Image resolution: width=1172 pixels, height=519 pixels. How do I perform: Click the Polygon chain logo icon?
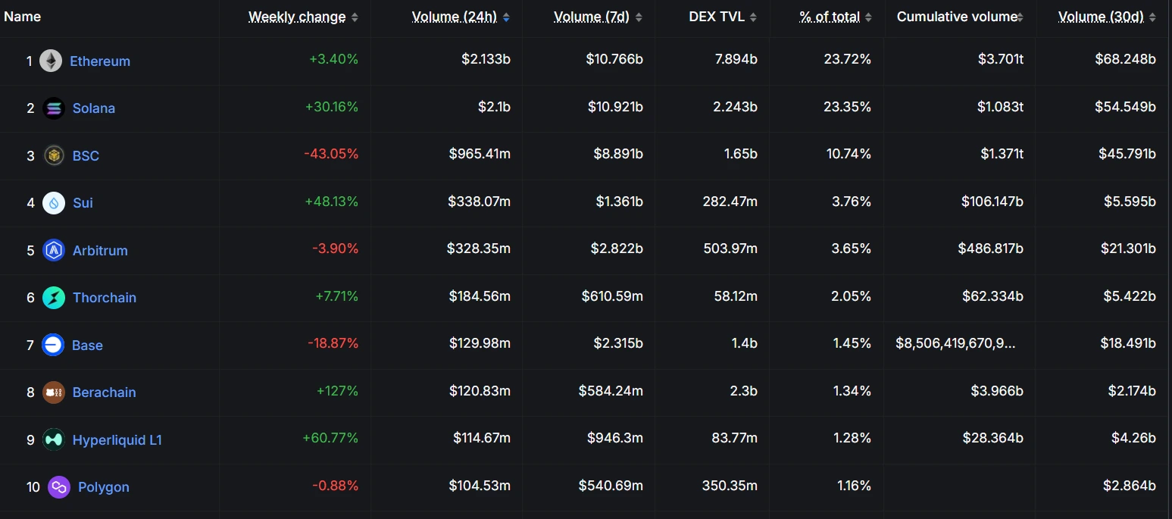click(59, 487)
